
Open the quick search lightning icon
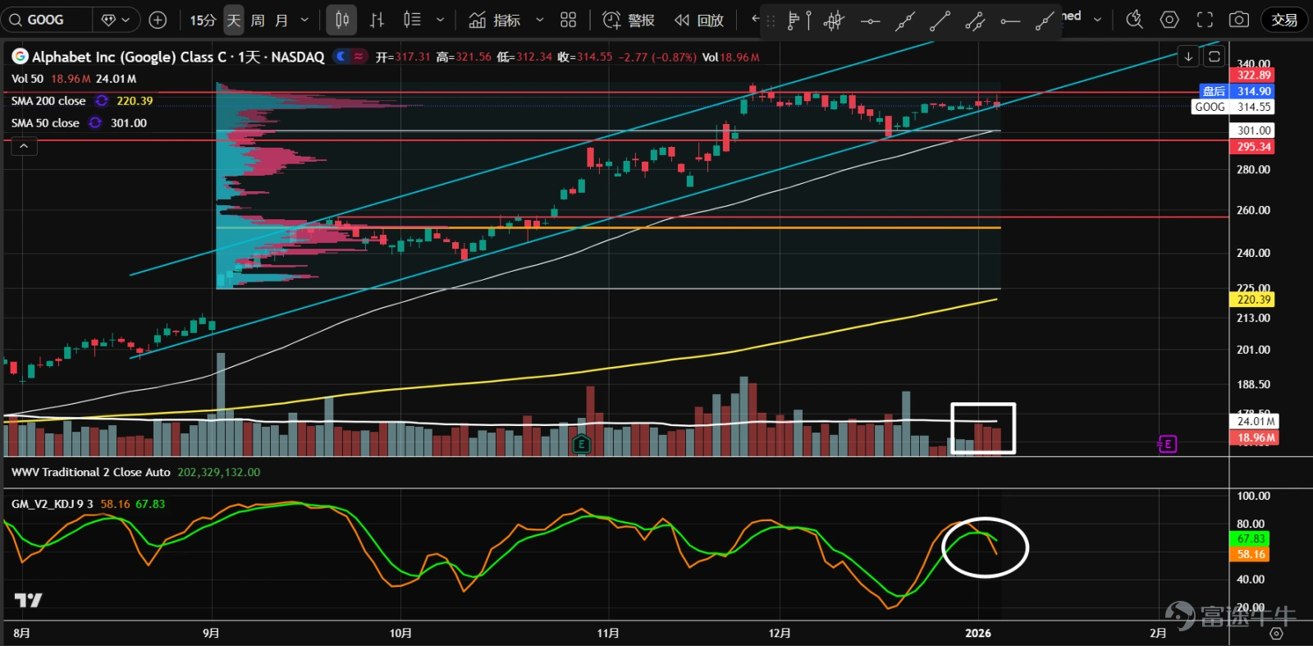[x=1134, y=20]
